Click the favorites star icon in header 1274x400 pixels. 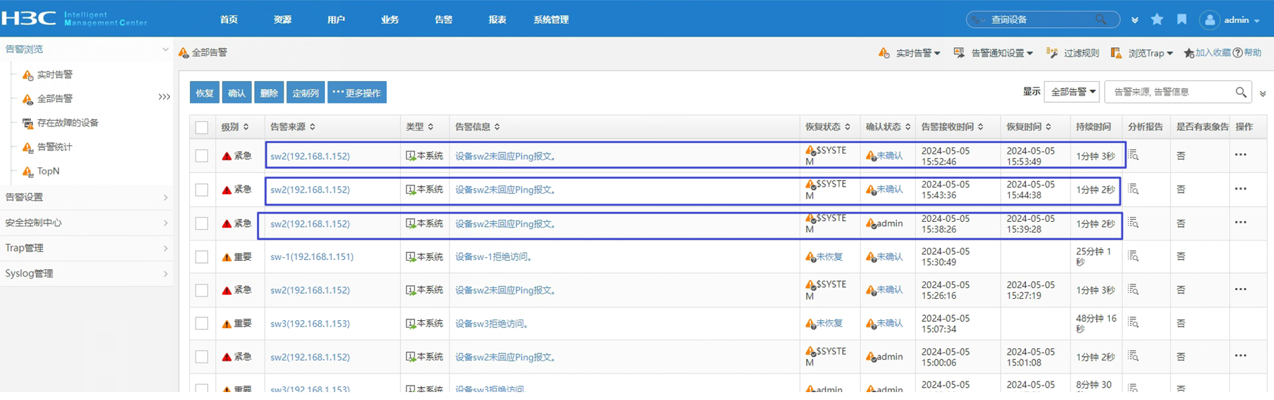(1157, 19)
